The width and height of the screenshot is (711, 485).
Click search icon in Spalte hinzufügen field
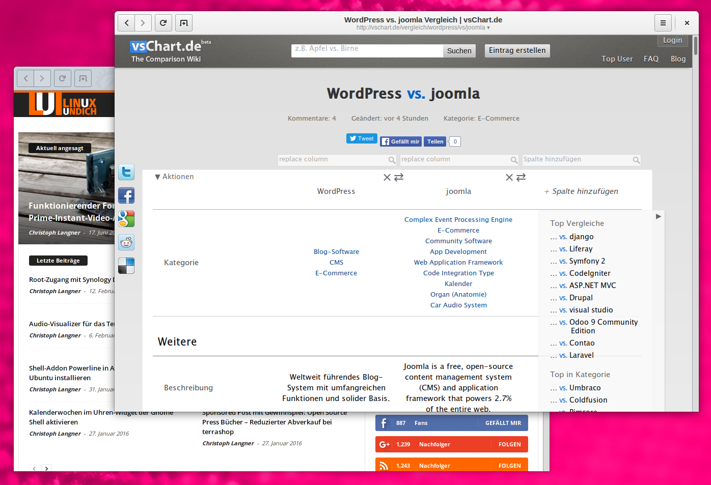tap(636, 160)
